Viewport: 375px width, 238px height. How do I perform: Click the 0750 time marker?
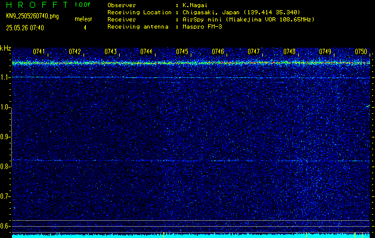pos(361,51)
